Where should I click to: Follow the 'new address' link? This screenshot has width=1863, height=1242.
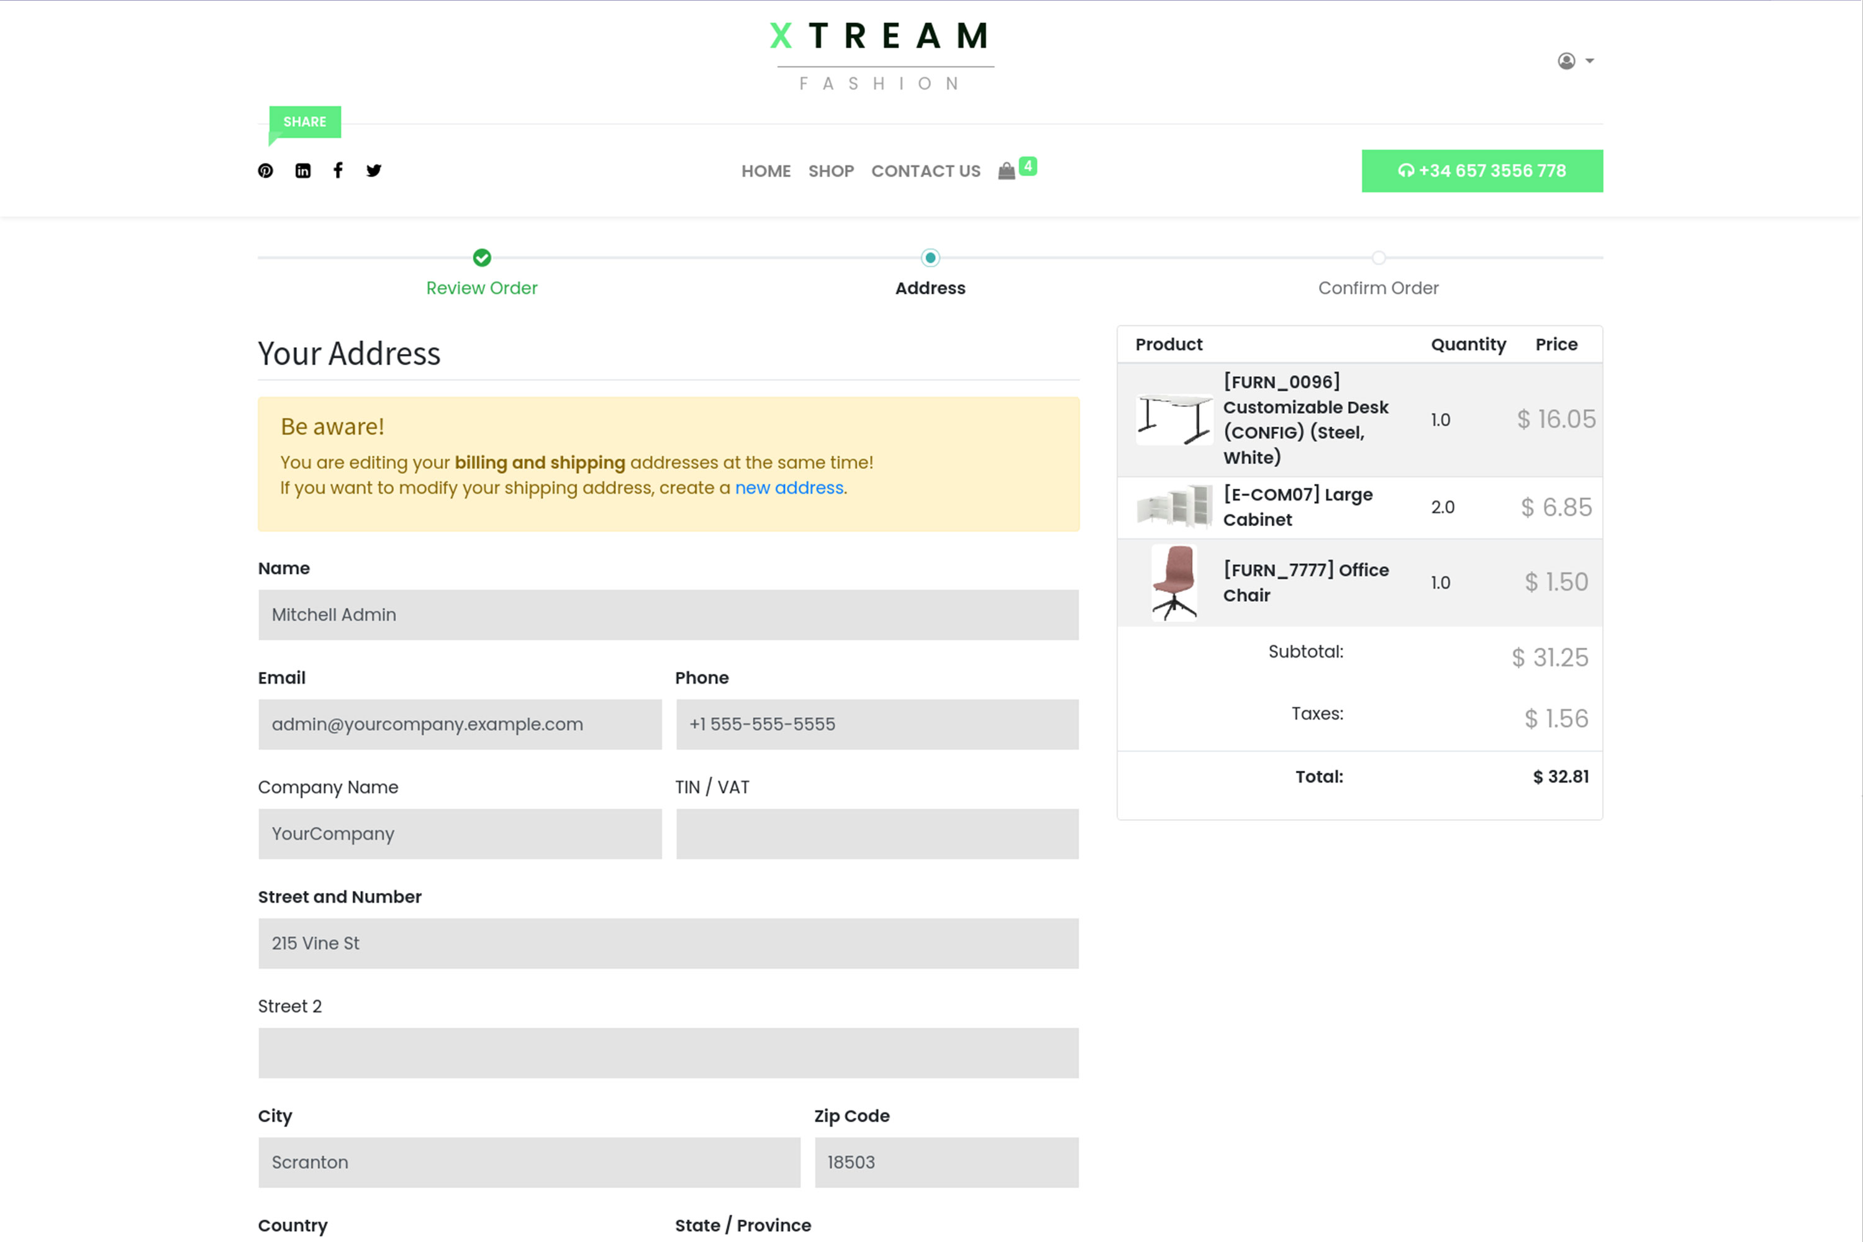(x=789, y=488)
